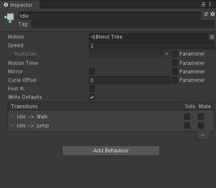Image resolution: width=216 pixels, height=188 pixels.
Task: Toggle the Inspector lock icon
Action: pyautogui.click(x=203, y=4)
